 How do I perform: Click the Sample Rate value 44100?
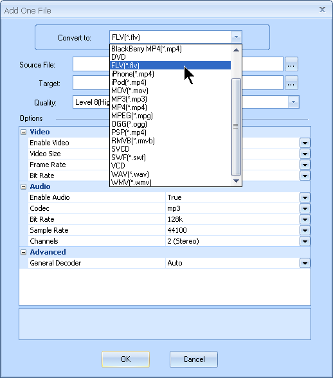pyautogui.click(x=177, y=230)
